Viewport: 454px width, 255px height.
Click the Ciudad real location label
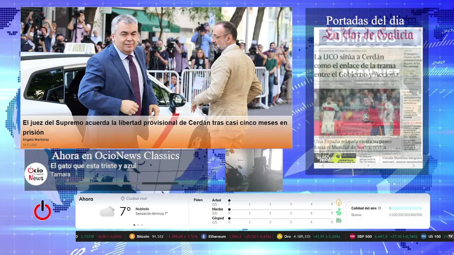tap(137, 199)
